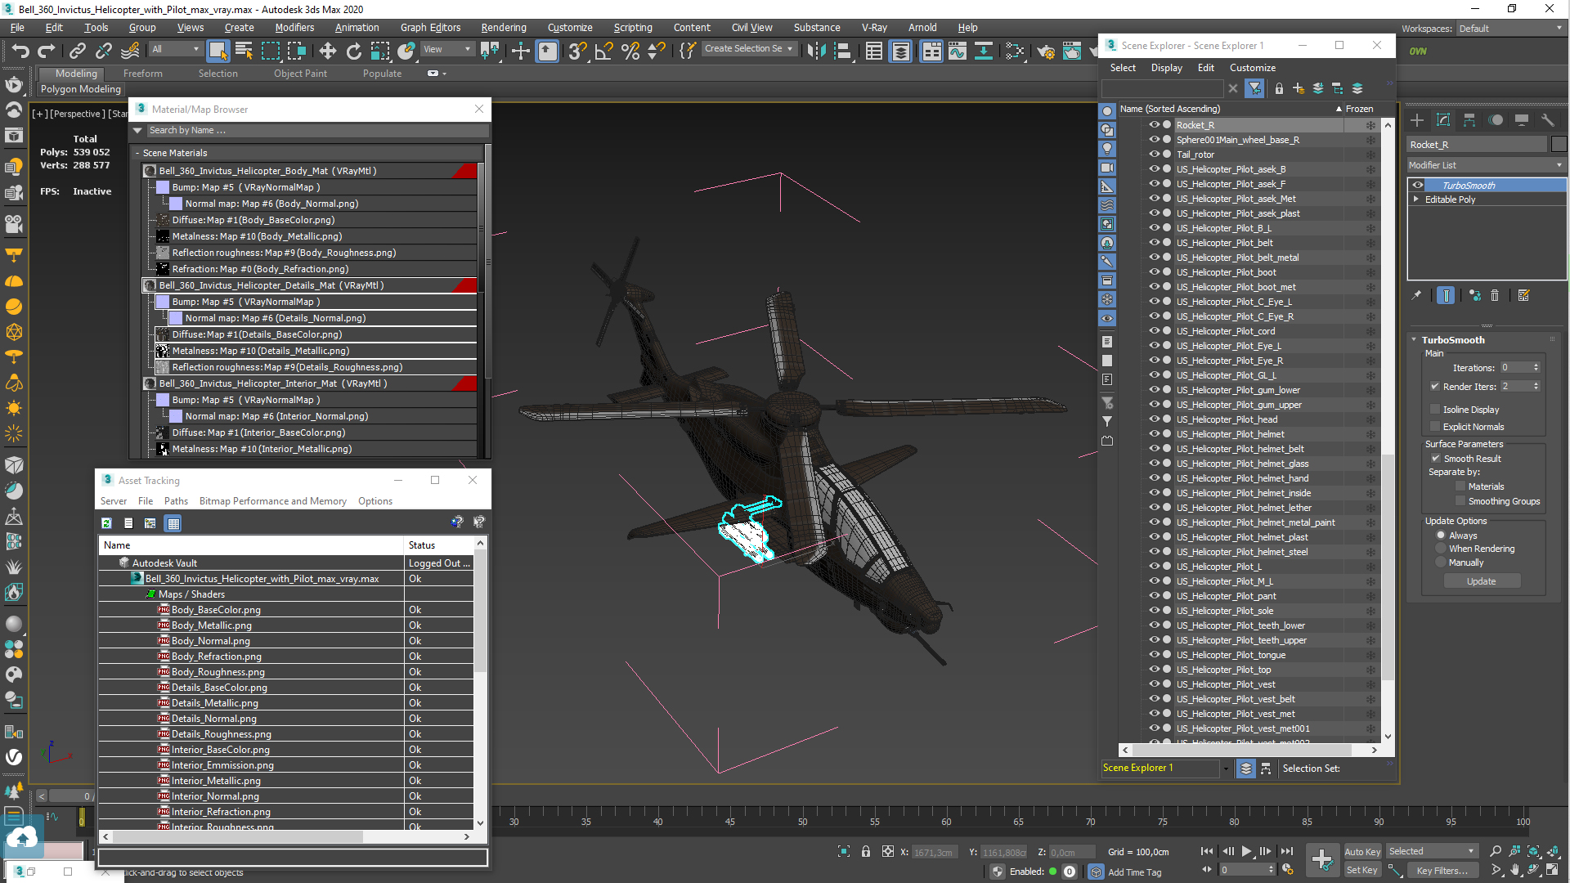
Task: Open the Scene Explorer 1 name dropdown
Action: 1226,769
